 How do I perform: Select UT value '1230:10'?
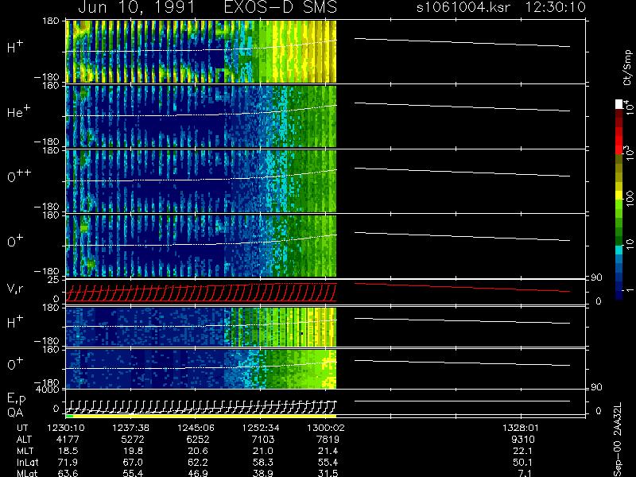point(66,428)
